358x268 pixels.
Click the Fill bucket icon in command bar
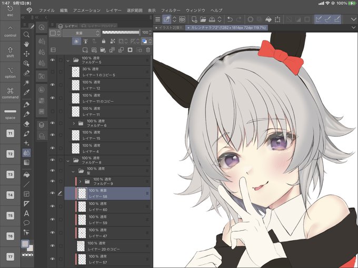(x=268, y=19)
